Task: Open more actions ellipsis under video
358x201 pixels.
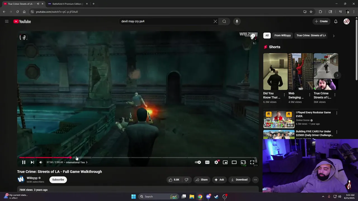Action: click(x=255, y=180)
